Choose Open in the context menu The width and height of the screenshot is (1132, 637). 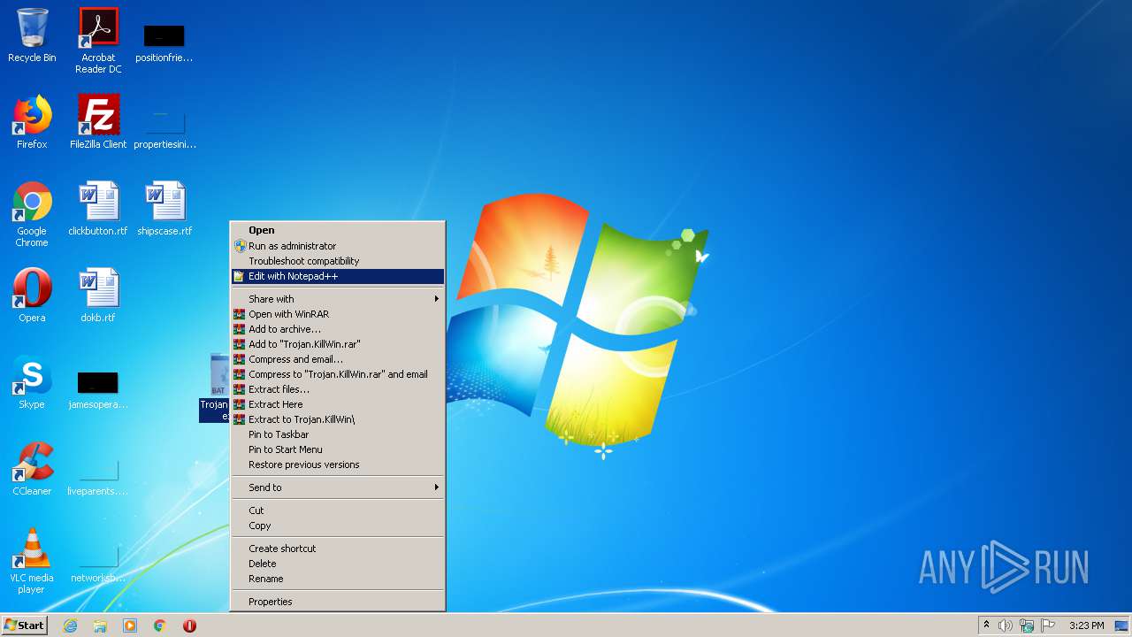click(x=338, y=230)
